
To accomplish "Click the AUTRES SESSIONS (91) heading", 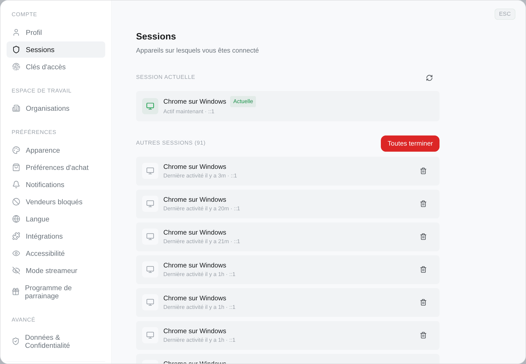I will pyautogui.click(x=171, y=143).
